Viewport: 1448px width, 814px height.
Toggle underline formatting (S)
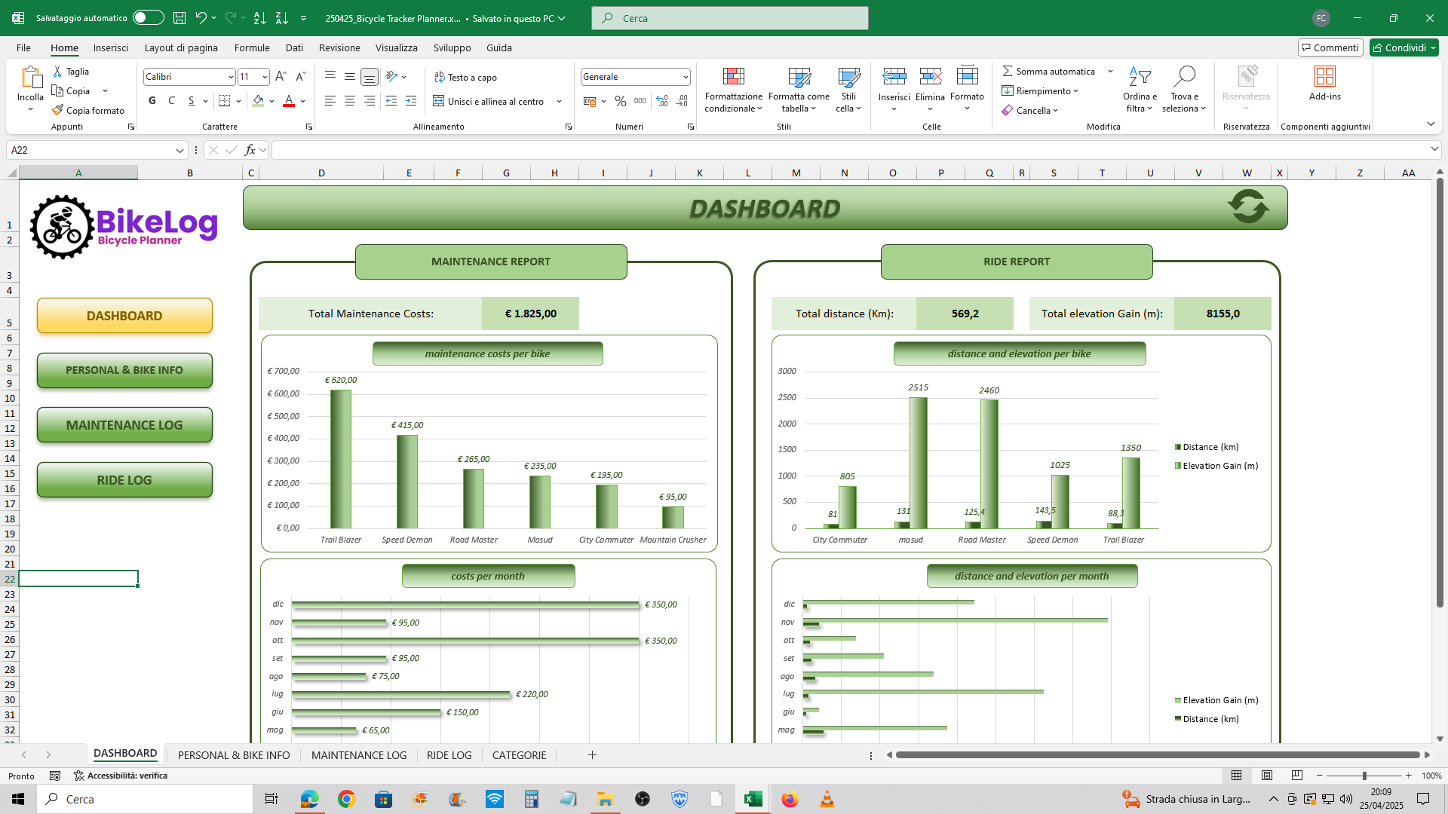coord(192,101)
